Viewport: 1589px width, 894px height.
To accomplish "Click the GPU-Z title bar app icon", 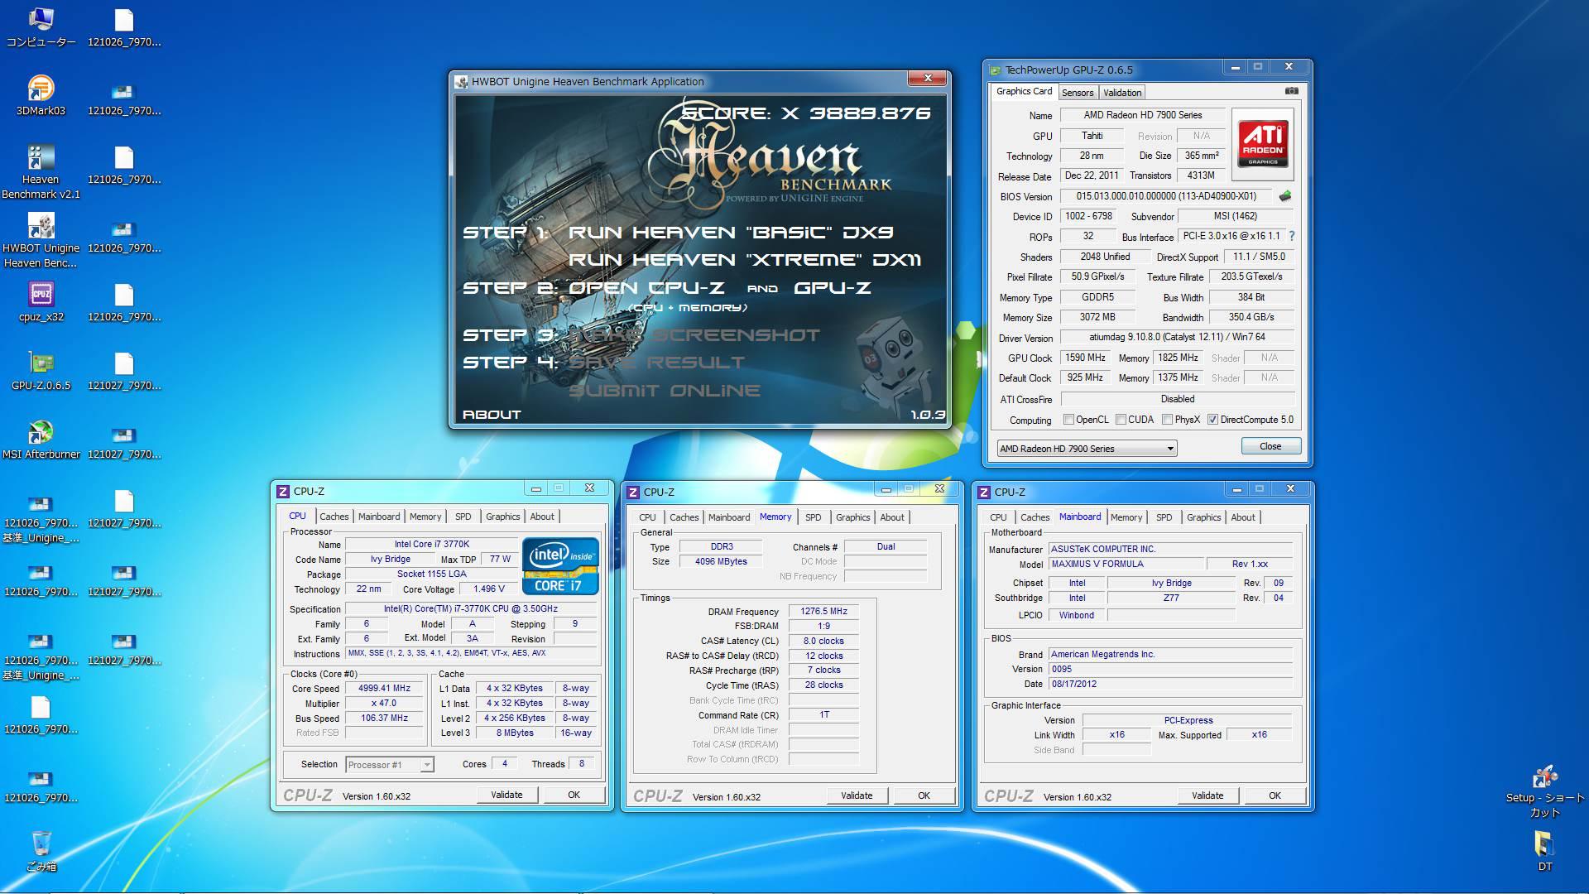I will [995, 70].
